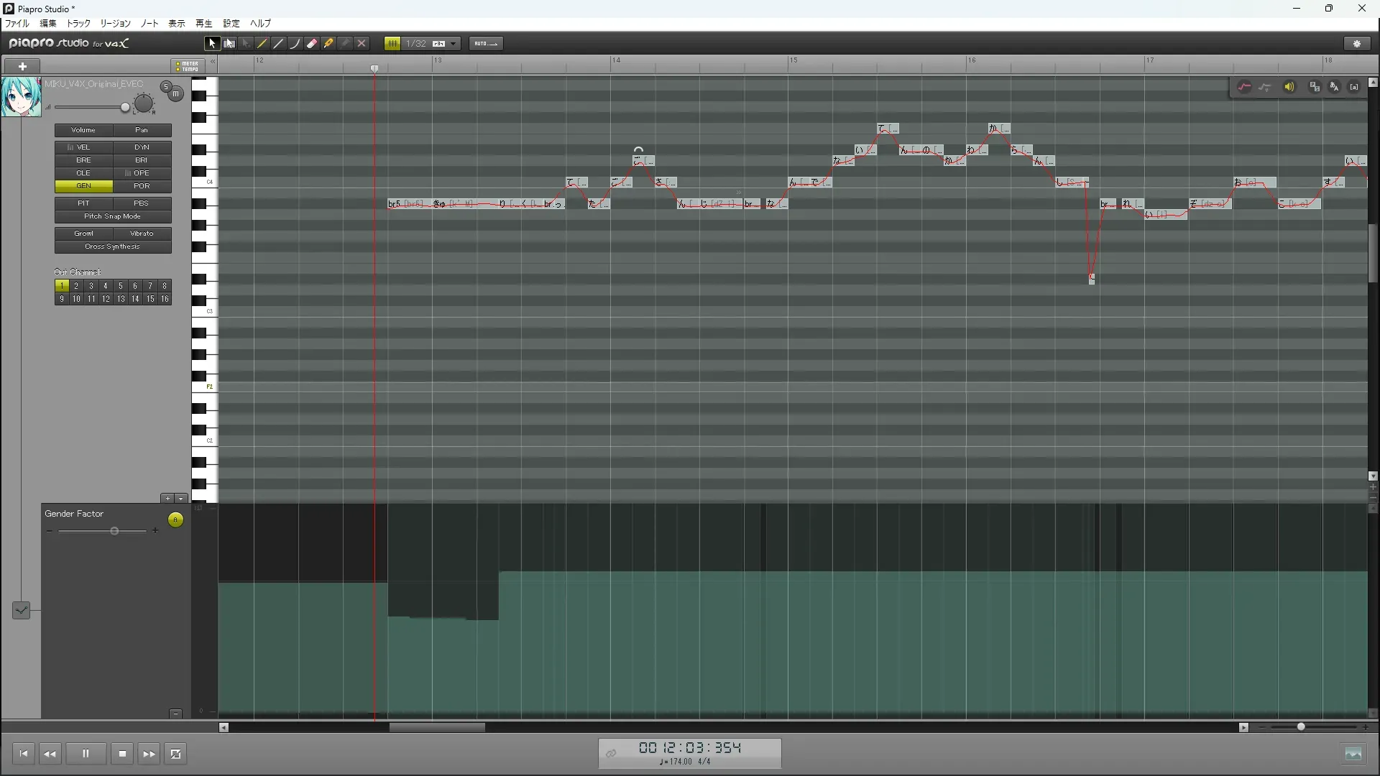
Task: Click the phoneme [a] display icon
Action: 1354,87
